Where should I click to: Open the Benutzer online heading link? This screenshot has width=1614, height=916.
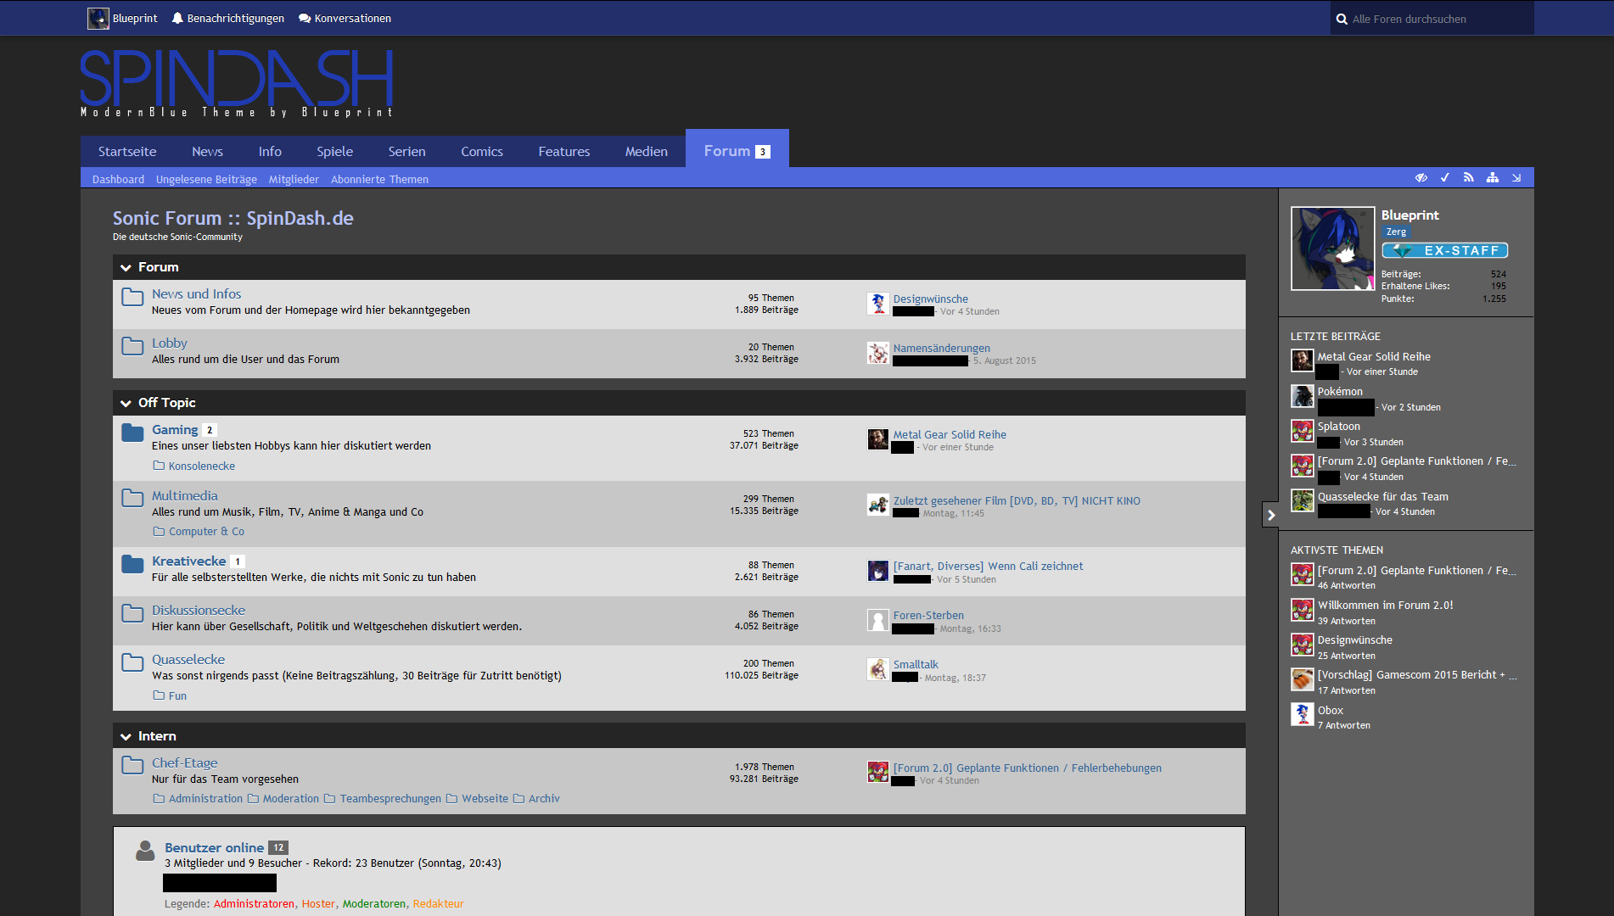(x=214, y=847)
